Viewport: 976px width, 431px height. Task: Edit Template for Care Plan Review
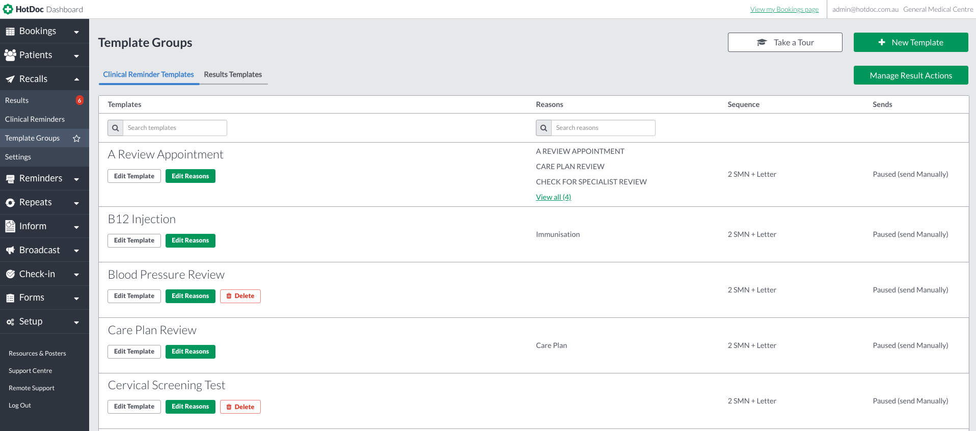point(134,352)
